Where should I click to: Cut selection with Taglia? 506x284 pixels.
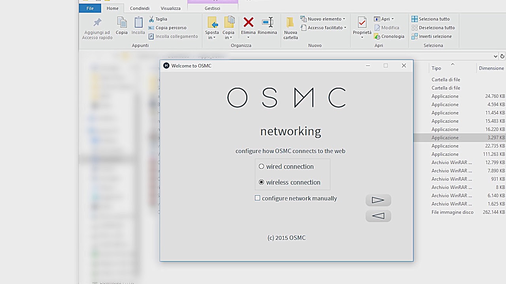(158, 19)
